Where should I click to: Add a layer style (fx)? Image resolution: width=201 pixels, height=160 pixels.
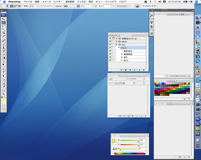124,116
